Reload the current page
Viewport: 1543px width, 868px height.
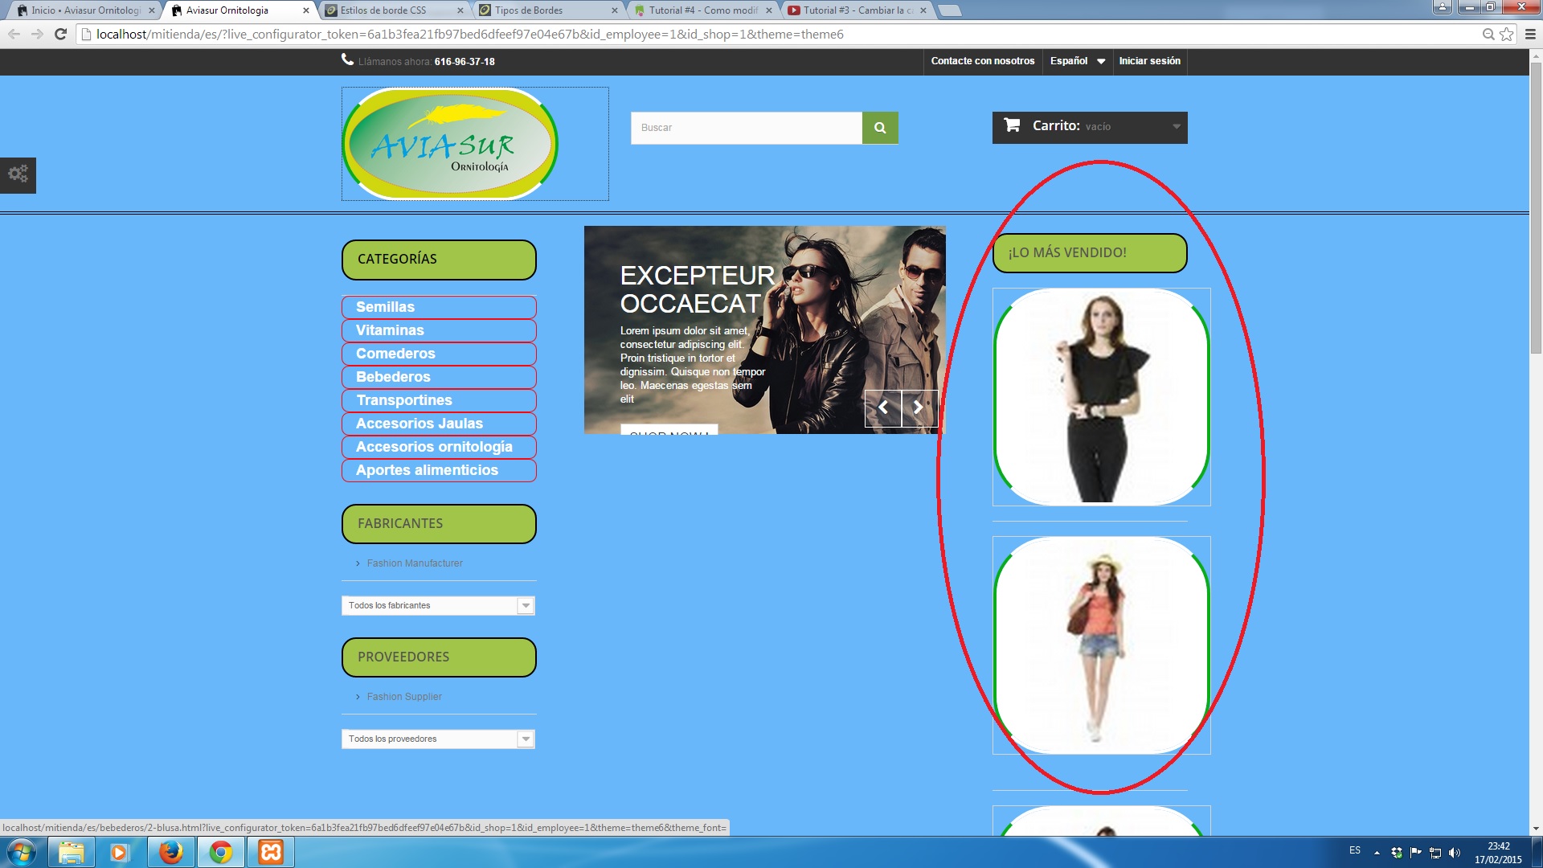click(60, 34)
